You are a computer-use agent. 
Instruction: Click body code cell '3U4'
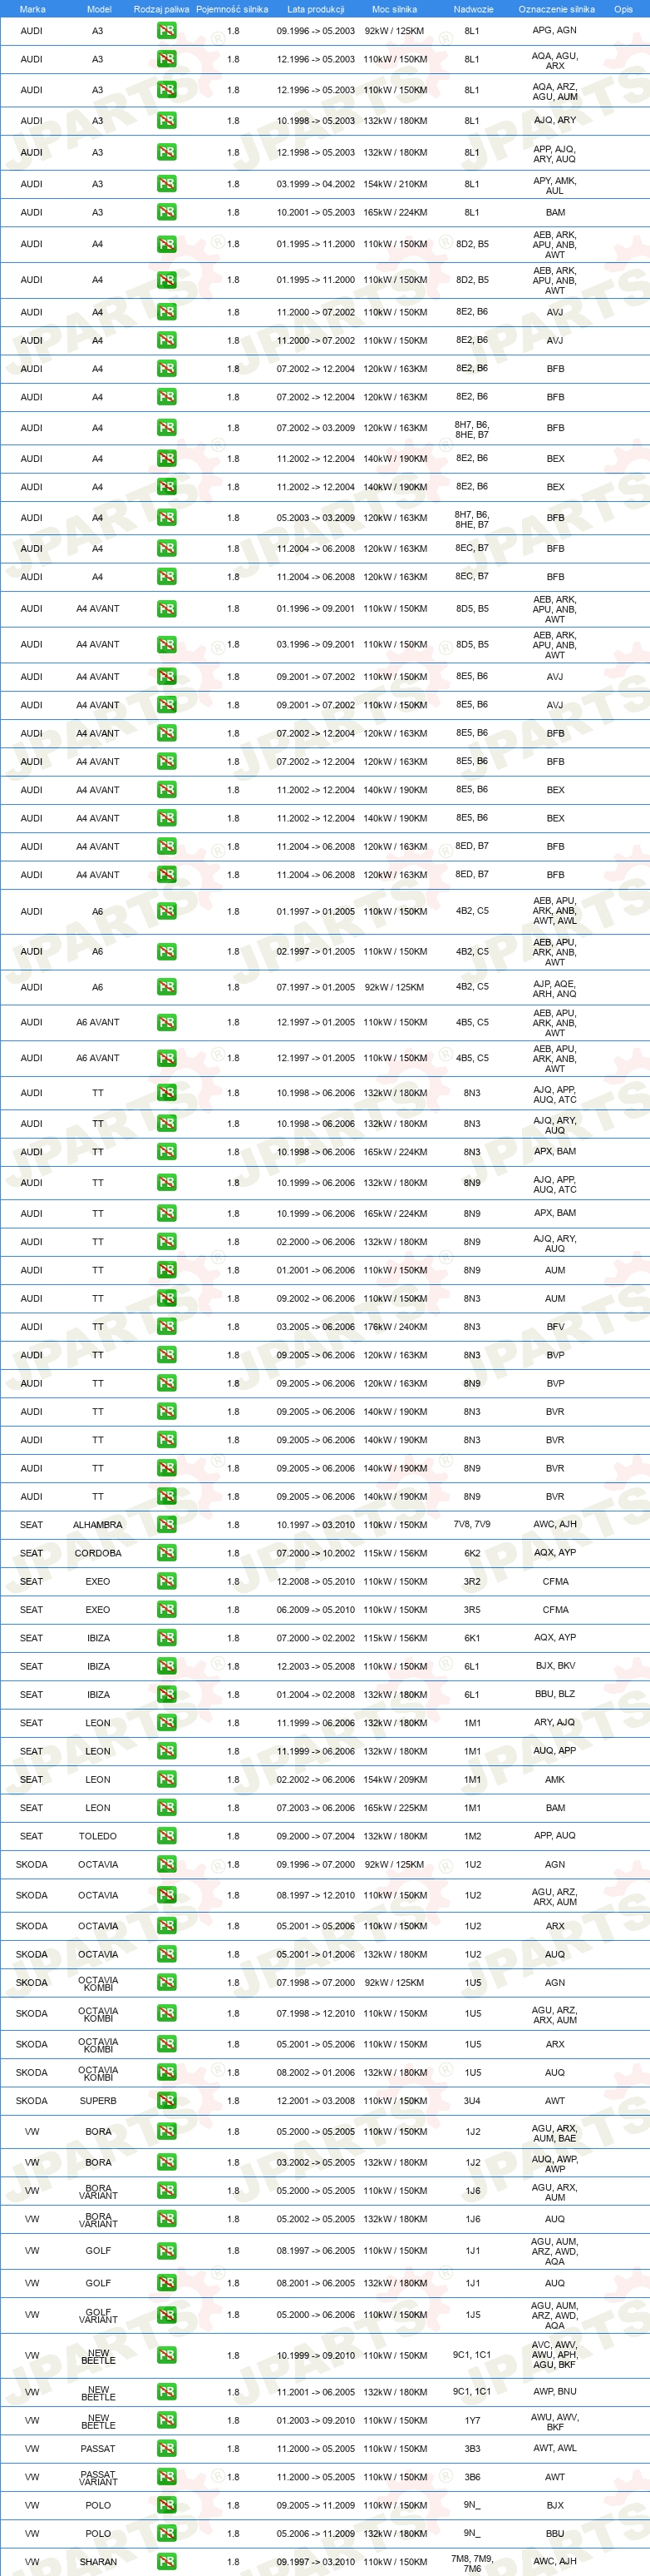[472, 2101]
